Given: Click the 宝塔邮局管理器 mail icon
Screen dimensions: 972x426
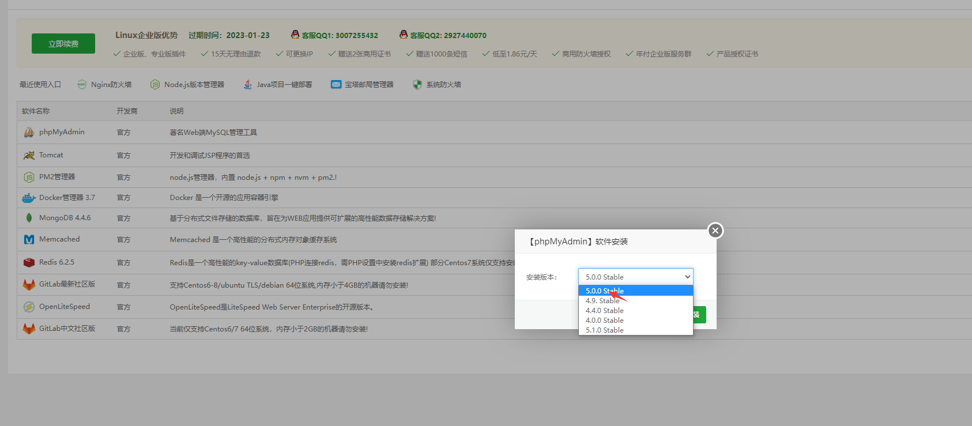Looking at the screenshot, I should click(x=336, y=85).
